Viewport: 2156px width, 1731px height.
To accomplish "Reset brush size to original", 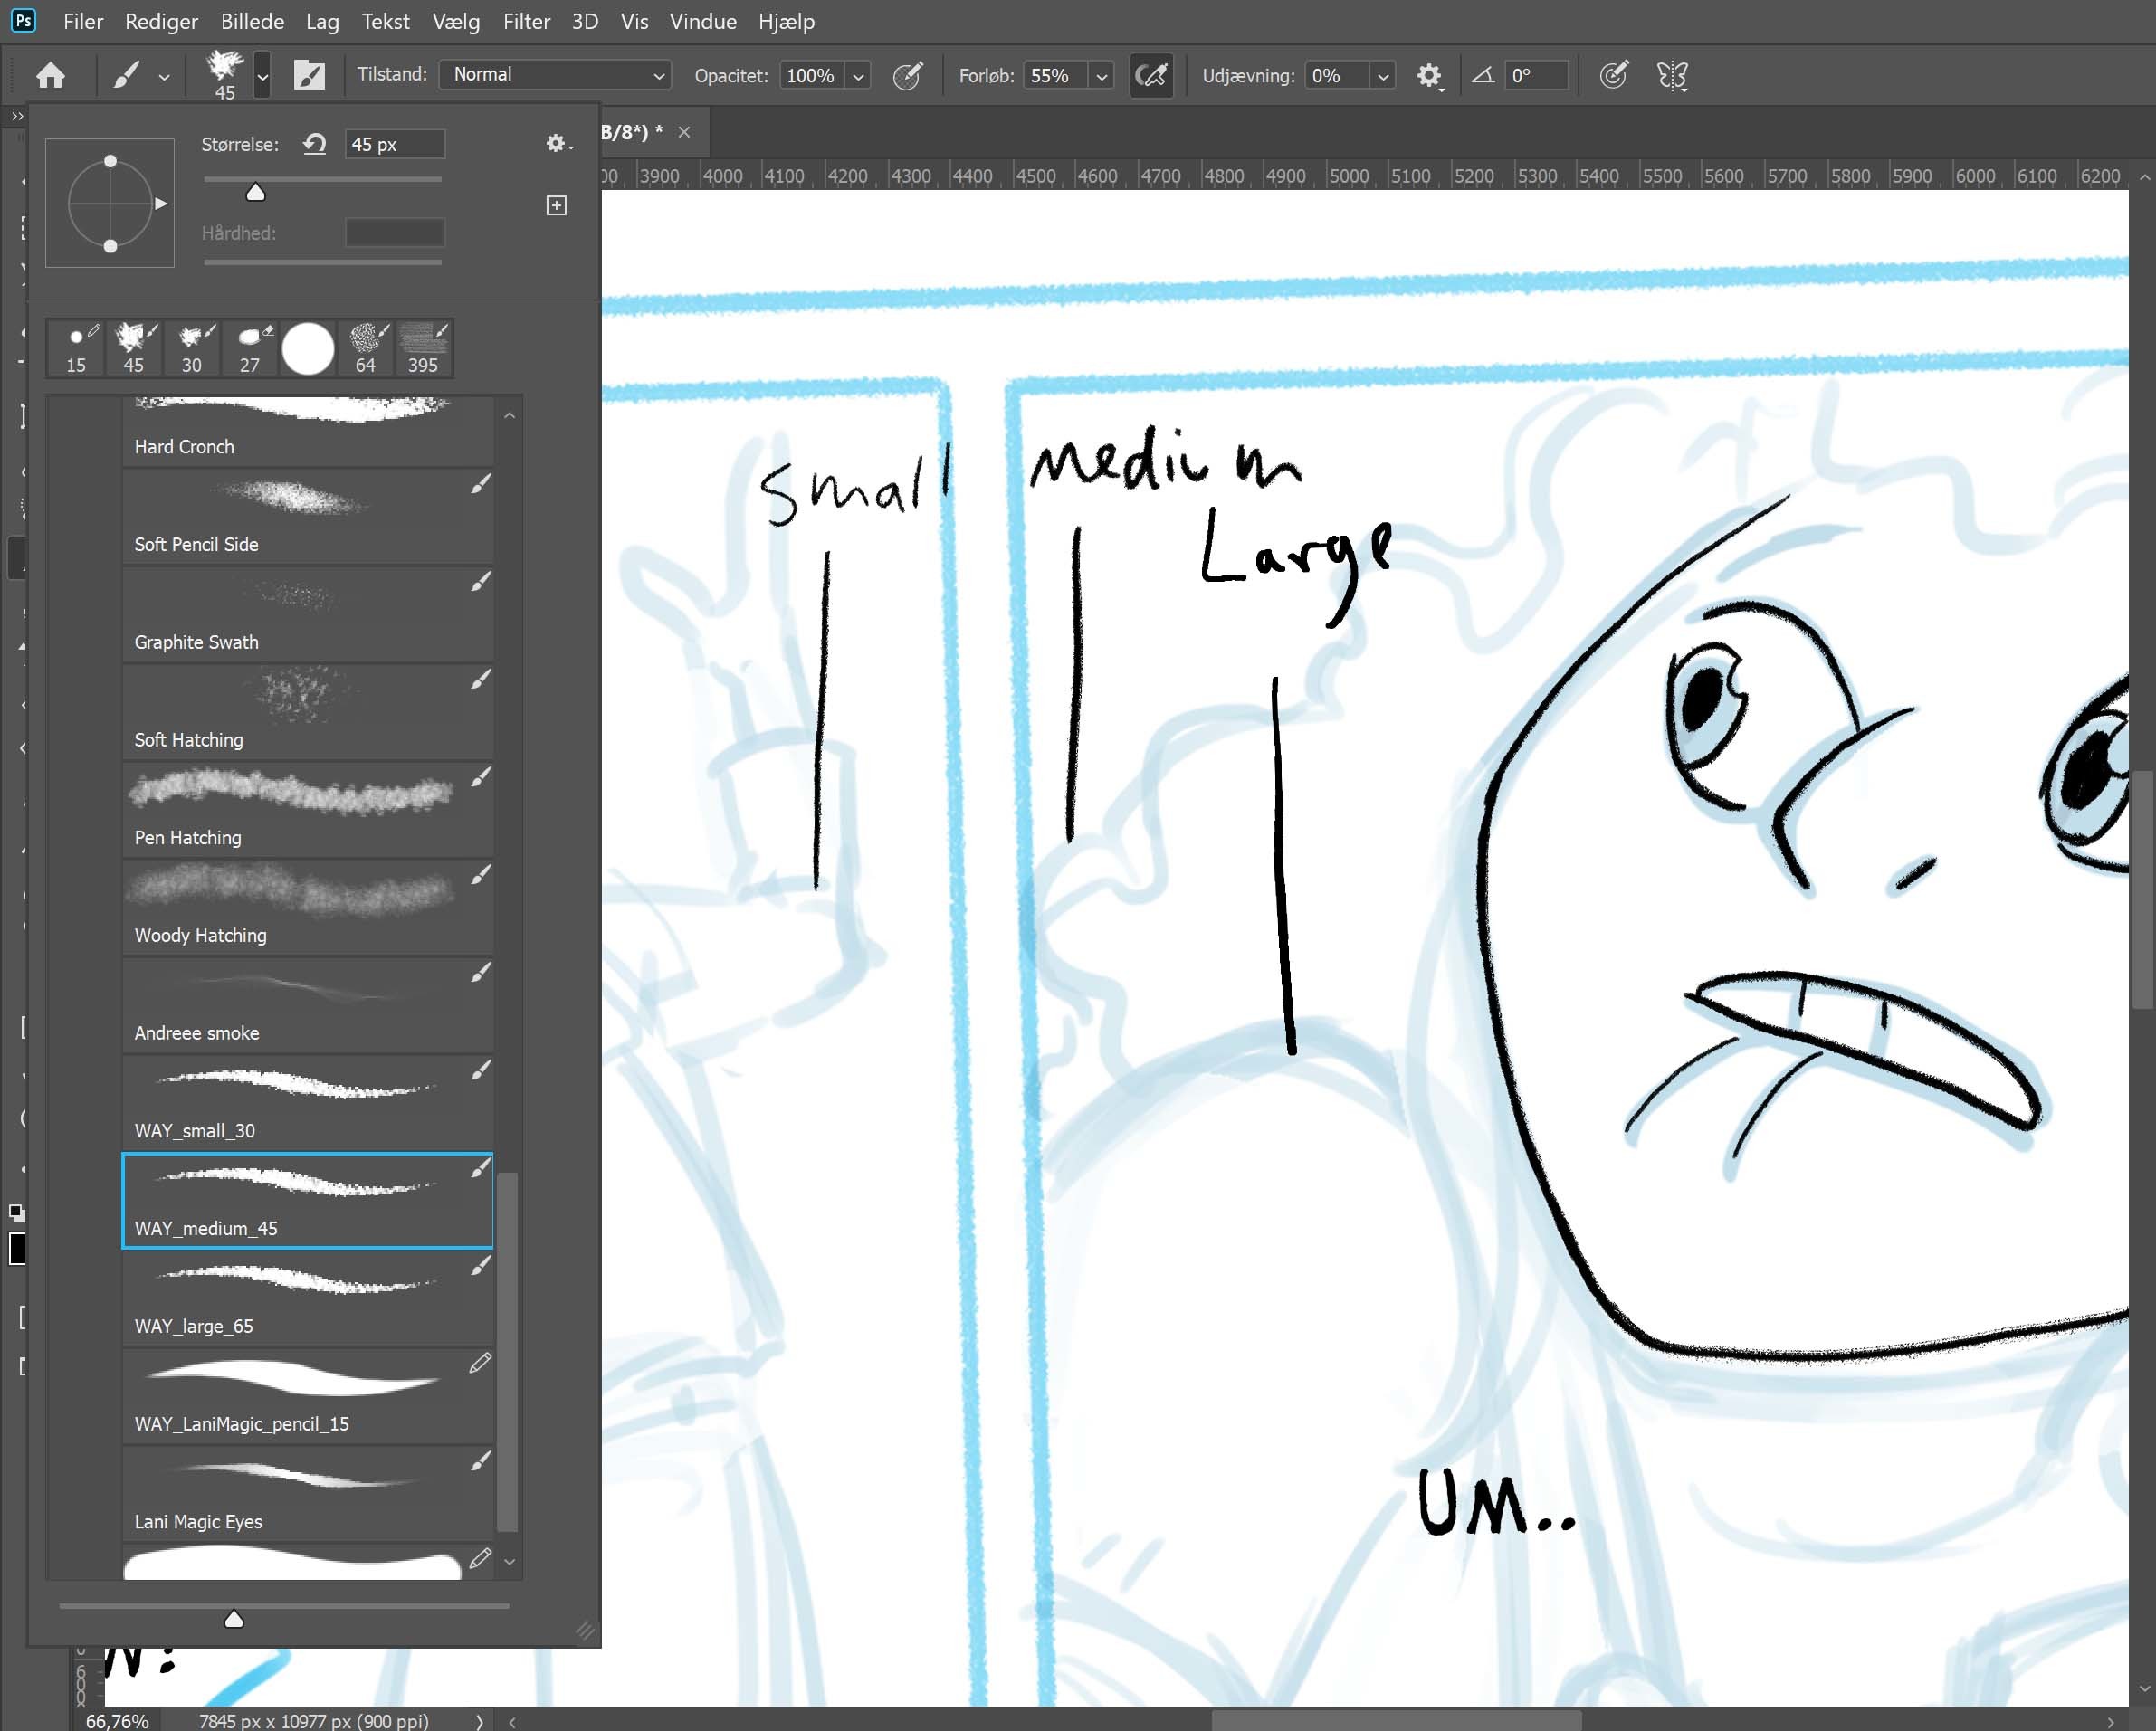I will 315,144.
